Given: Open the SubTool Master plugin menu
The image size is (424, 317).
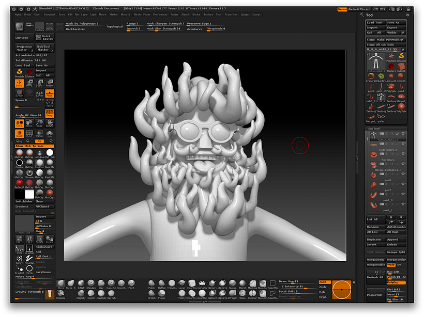Looking at the screenshot, I should point(43,48).
